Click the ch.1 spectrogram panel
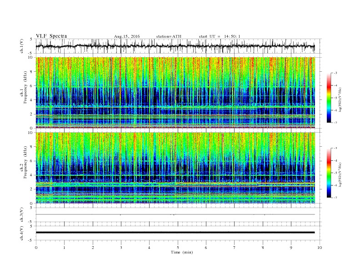360x278 pixels. [175, 93]
